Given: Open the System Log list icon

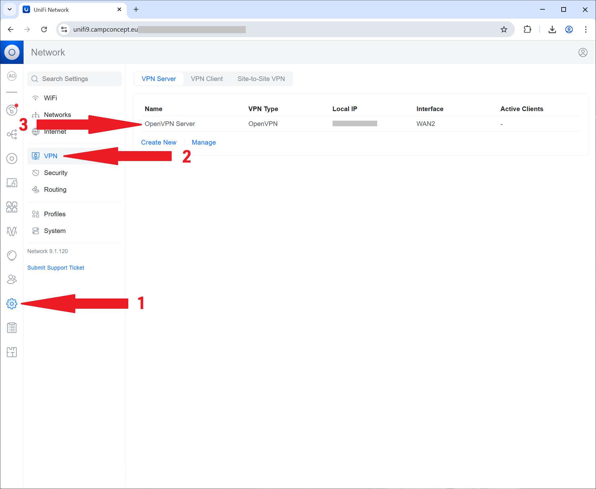Looking at the screenshot, I should pos(12,328).
